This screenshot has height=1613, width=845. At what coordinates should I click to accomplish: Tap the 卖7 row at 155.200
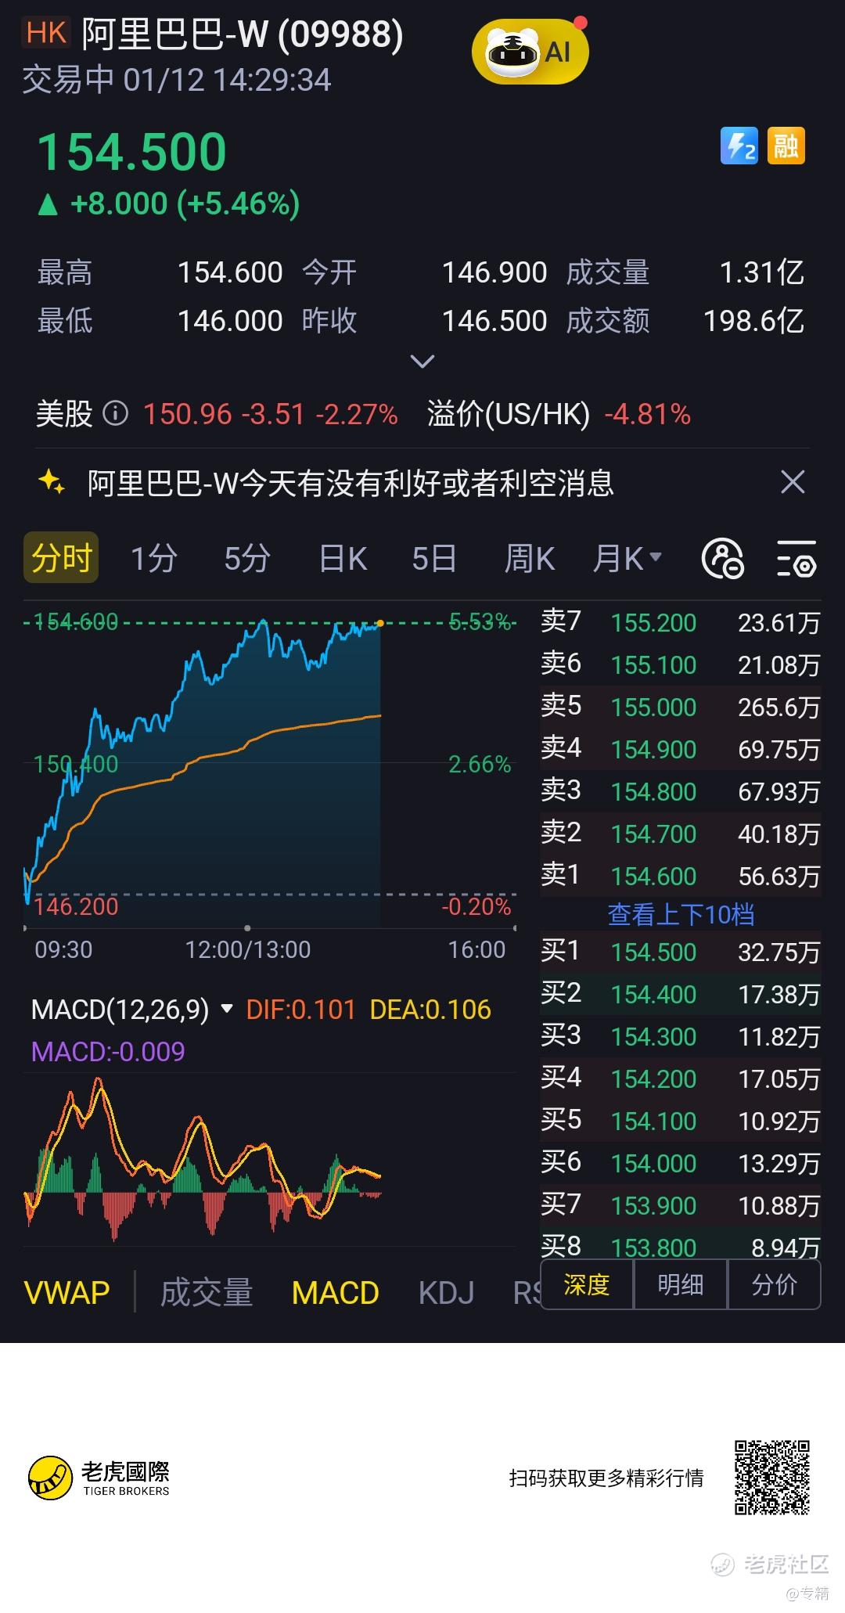pyautogui.click(x=681, y=622)
